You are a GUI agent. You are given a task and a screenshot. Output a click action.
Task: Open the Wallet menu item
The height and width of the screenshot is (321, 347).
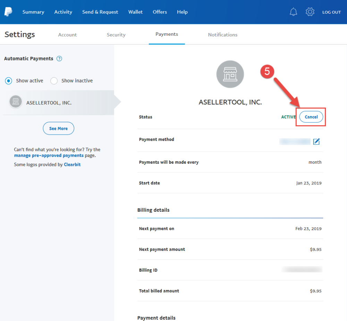click(135, 12)
